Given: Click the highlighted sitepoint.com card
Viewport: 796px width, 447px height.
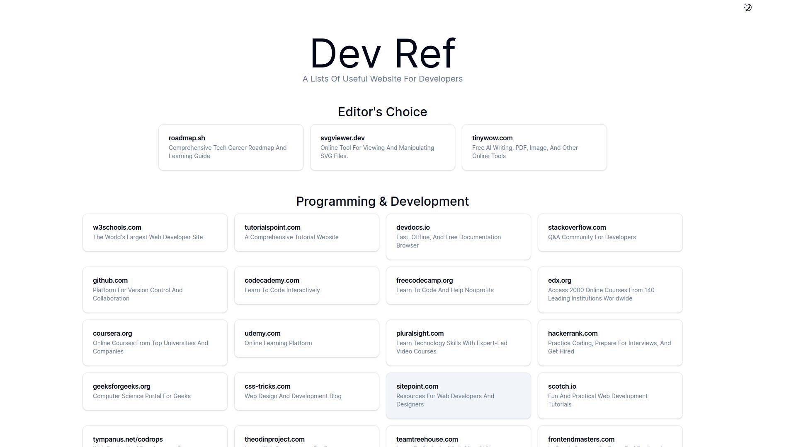Looking at the screenshot, I should pyautogui.click(x=458, y=396).
